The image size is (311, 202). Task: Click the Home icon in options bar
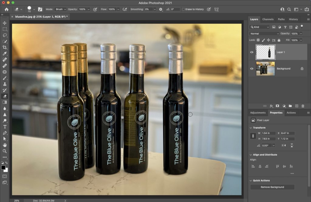7,9
